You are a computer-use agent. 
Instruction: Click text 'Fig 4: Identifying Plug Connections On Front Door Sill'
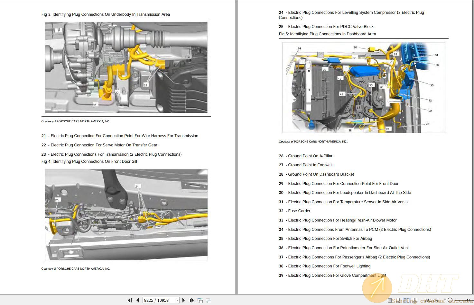tap(89, 161)
